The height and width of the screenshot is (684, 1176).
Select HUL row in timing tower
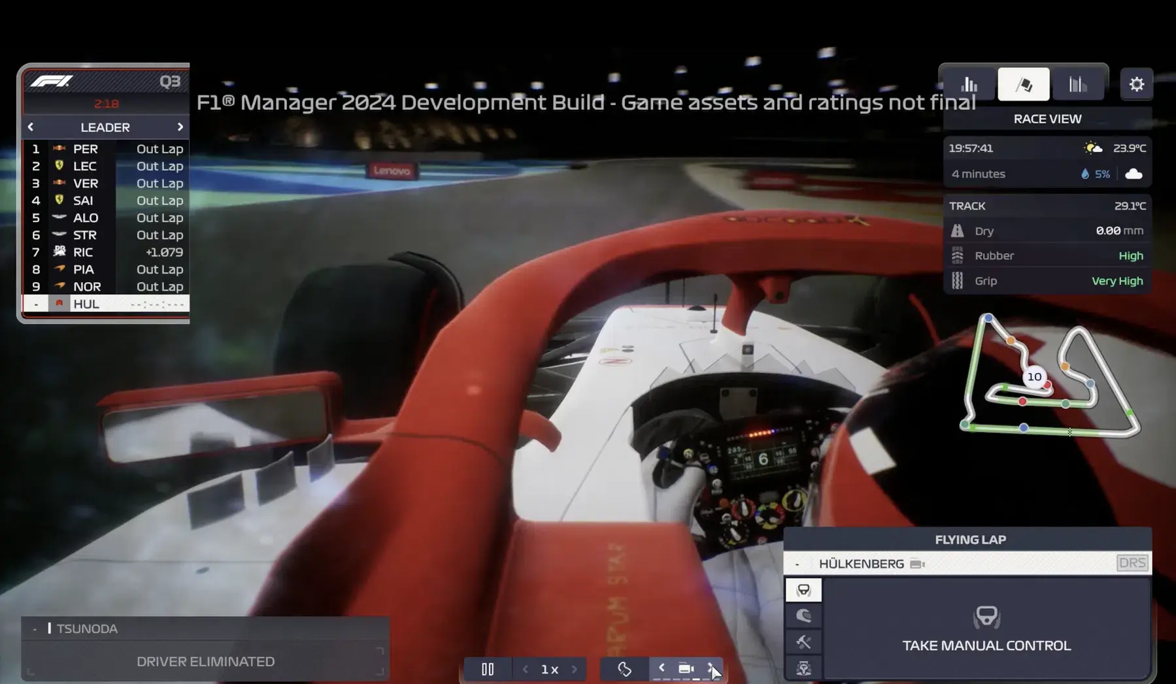[106, 304]
